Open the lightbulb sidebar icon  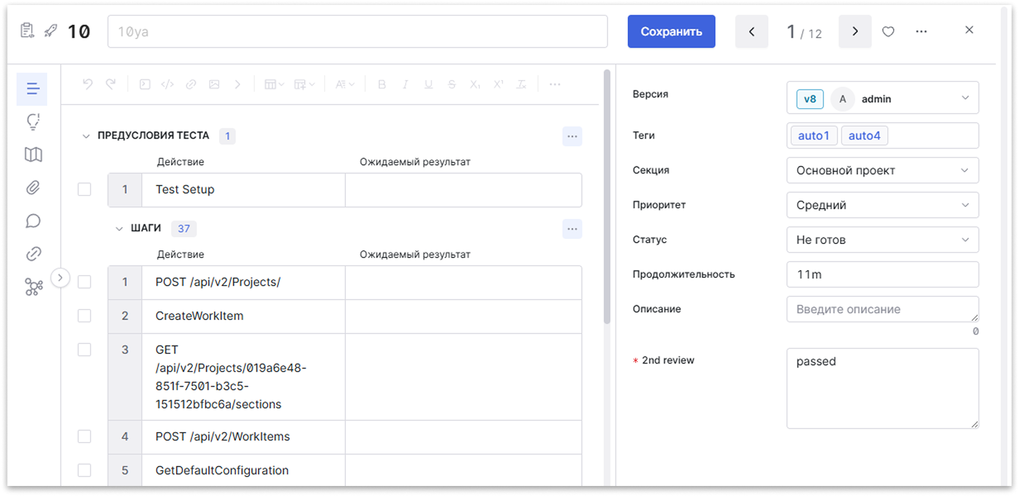[x=33, y=122]
